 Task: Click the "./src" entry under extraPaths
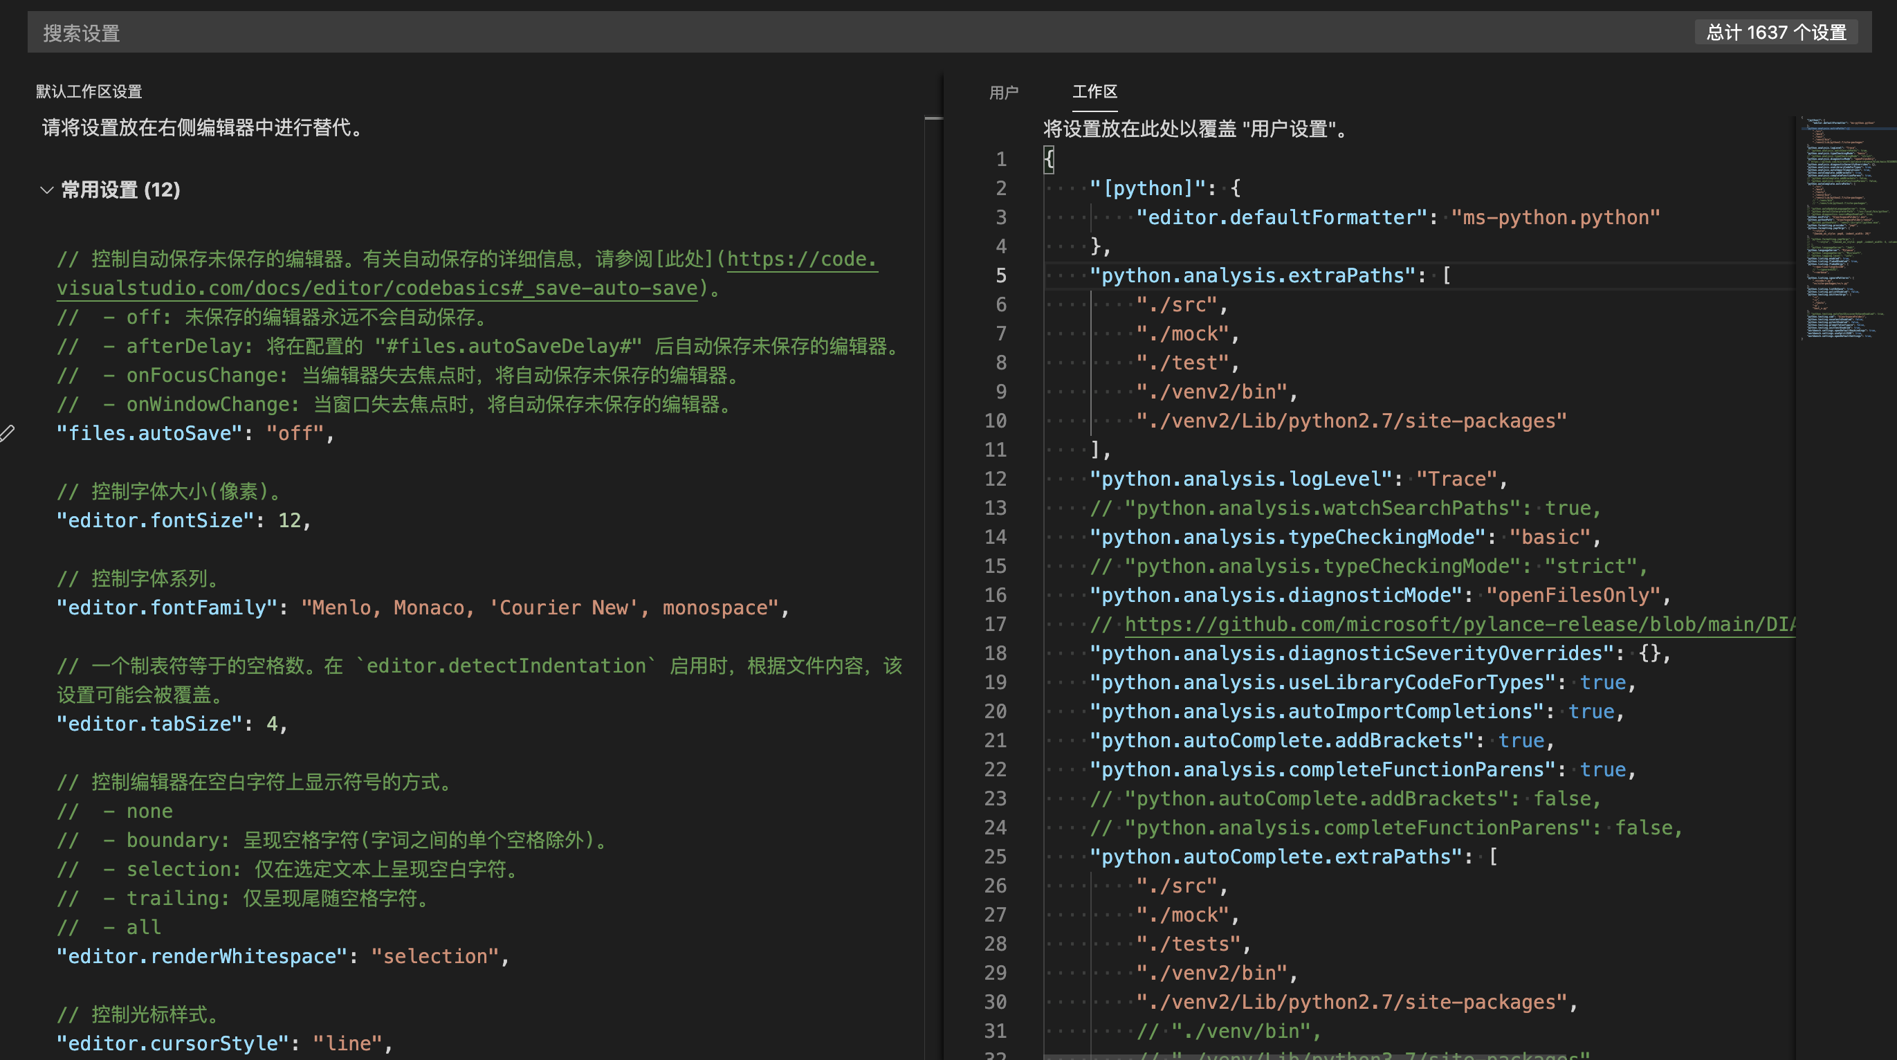point(1180,304)
